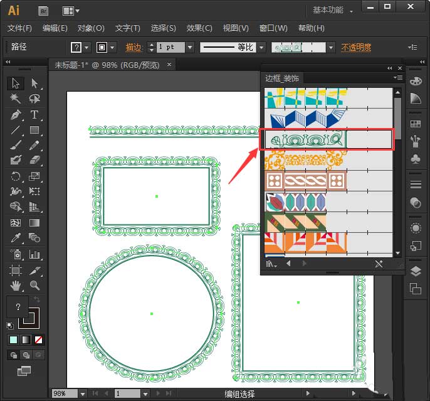The width and height of the screenshot is (430, 401).
Task: Open the fill color dropdown arrow
Action: [87, 48]
